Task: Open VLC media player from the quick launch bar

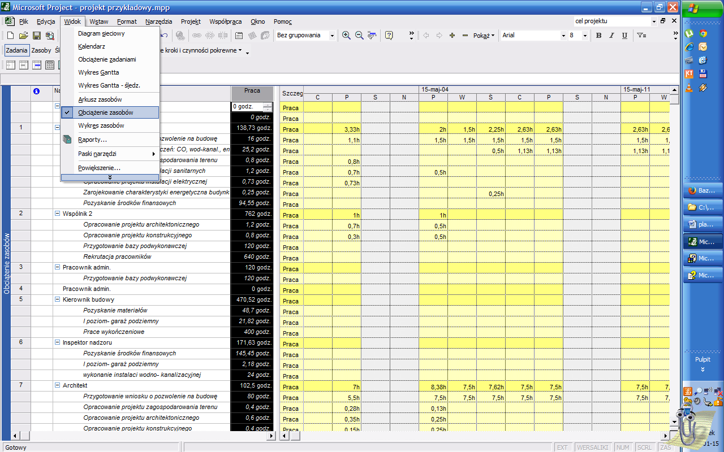Action: click(x=689, y=88)
